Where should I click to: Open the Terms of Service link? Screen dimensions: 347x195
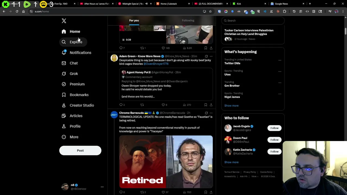click(232, 172)
